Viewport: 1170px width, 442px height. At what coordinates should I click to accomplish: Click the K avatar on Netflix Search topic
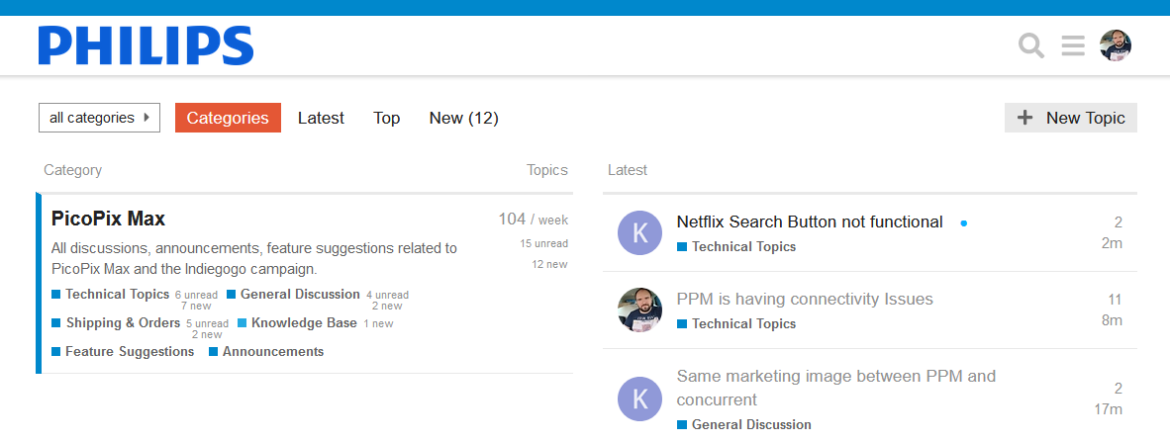pyautogui.click(x=639, y=232)
